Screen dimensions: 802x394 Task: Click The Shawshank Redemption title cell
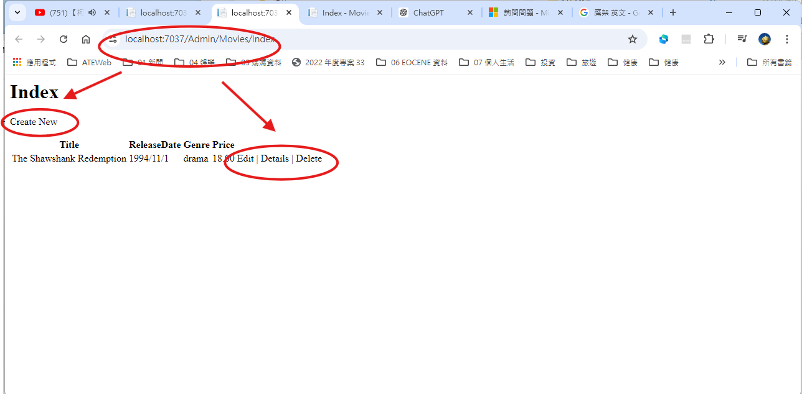pos(69,158)
